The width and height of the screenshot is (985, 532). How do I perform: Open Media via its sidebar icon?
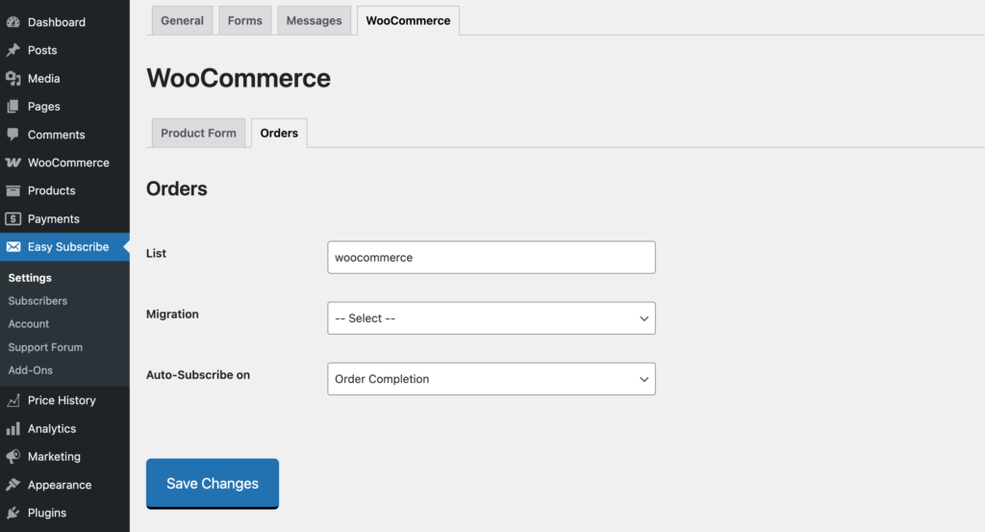point(13,79)
